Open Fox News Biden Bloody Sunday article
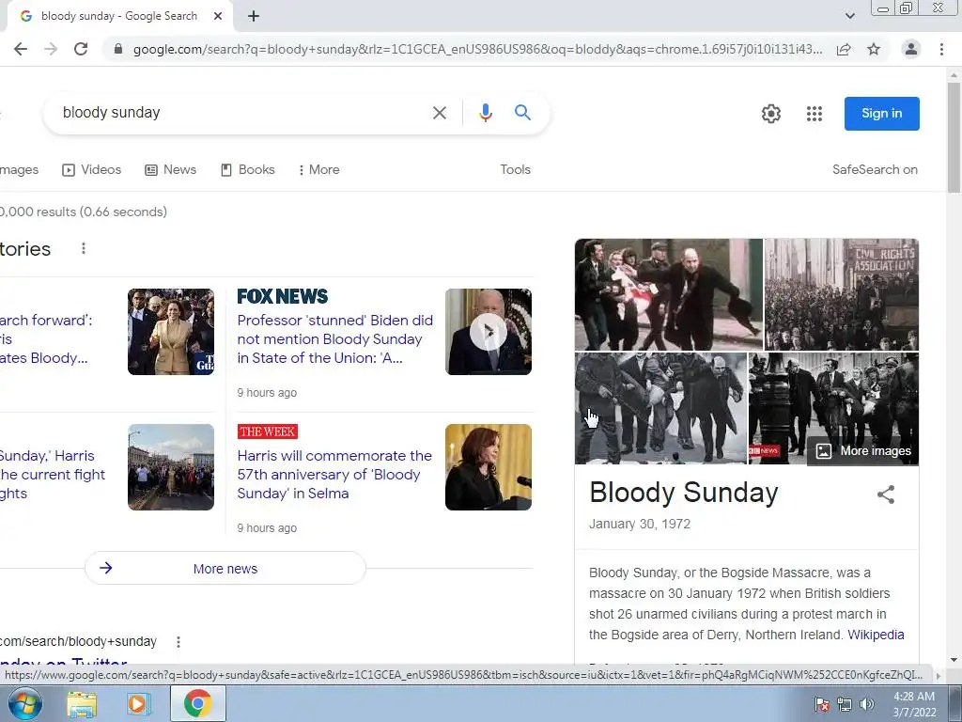962x722 pixels. point(335,338)
